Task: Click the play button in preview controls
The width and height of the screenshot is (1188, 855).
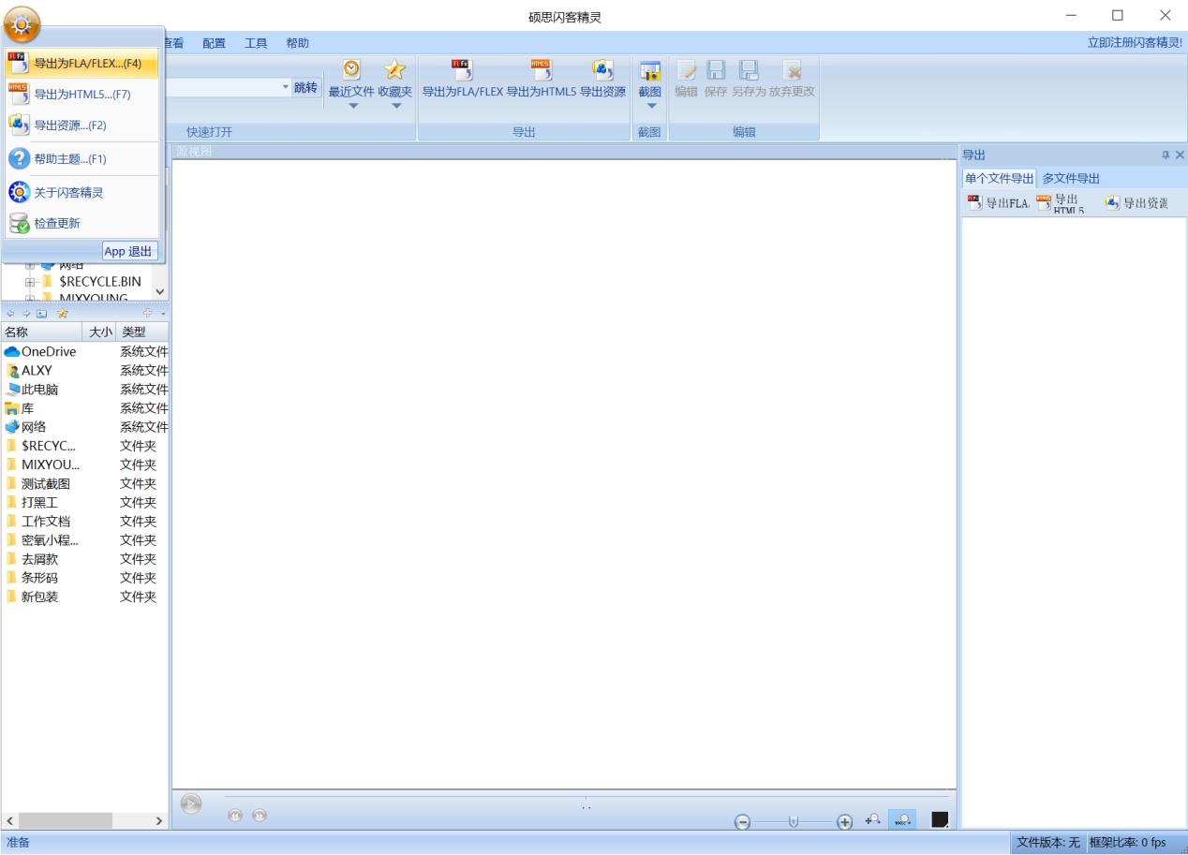Action: click(190, 803)
